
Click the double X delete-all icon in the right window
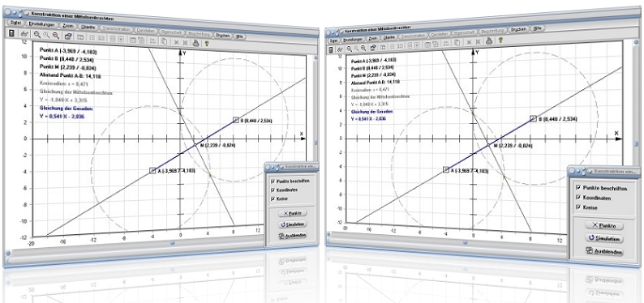pyautogui.click(x=478, y=41)
